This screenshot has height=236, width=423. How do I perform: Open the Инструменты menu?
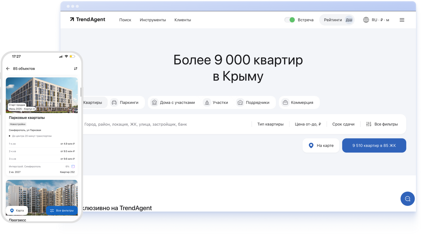153,20
